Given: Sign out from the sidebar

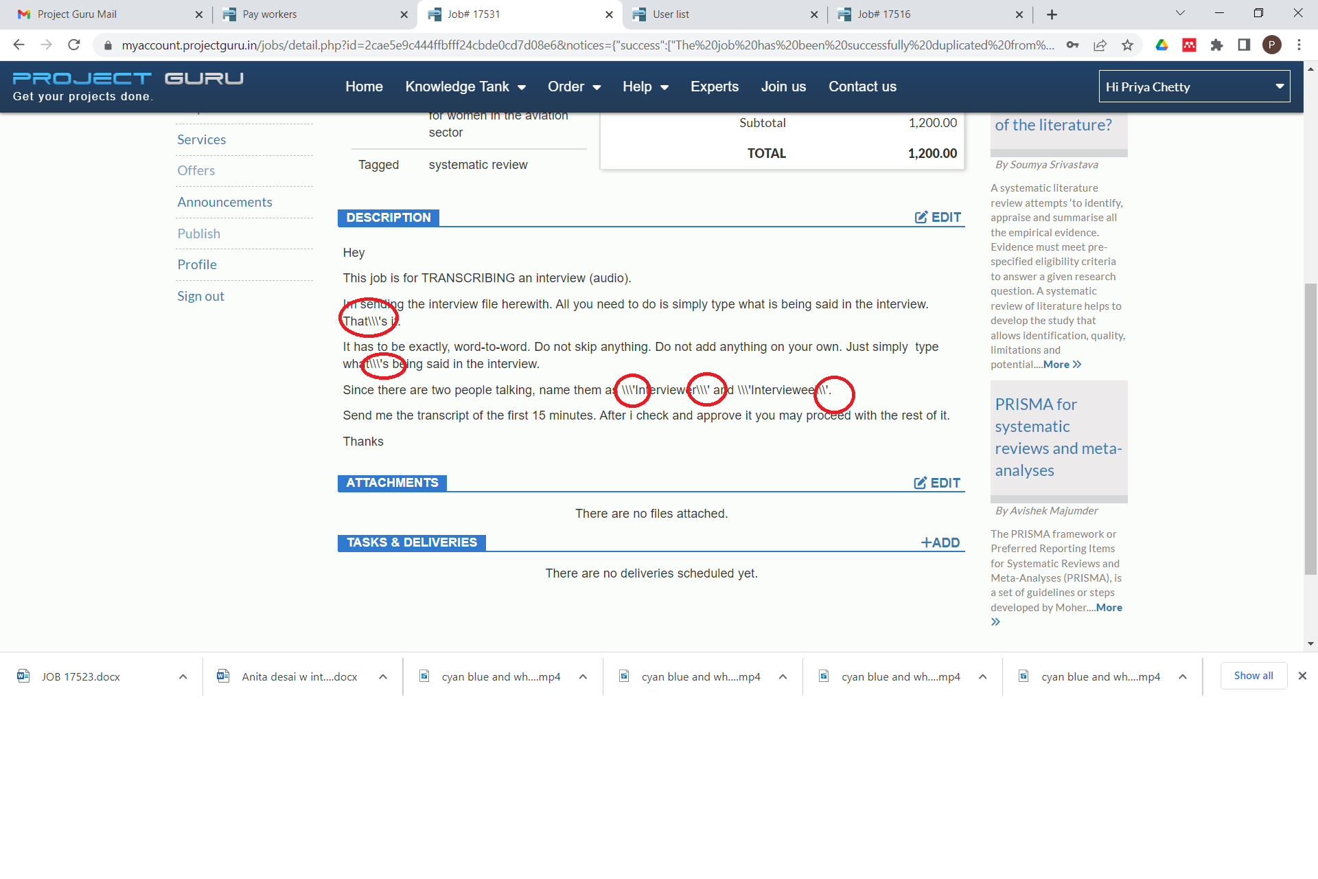Looking at the screenshot, I should coord(200,296).
